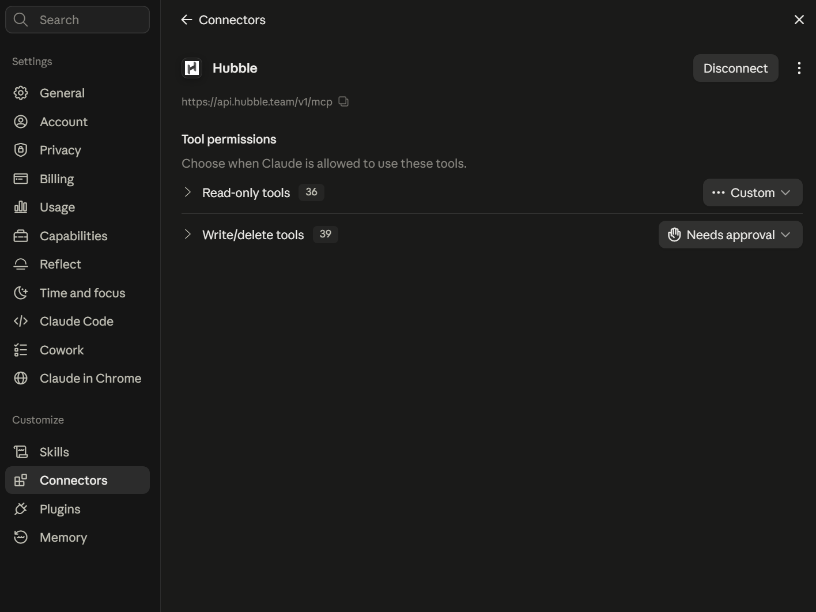This screenshot has height=612, width=816.
Task: Click the search magnifier icon
Action: [x=21, y=20]
